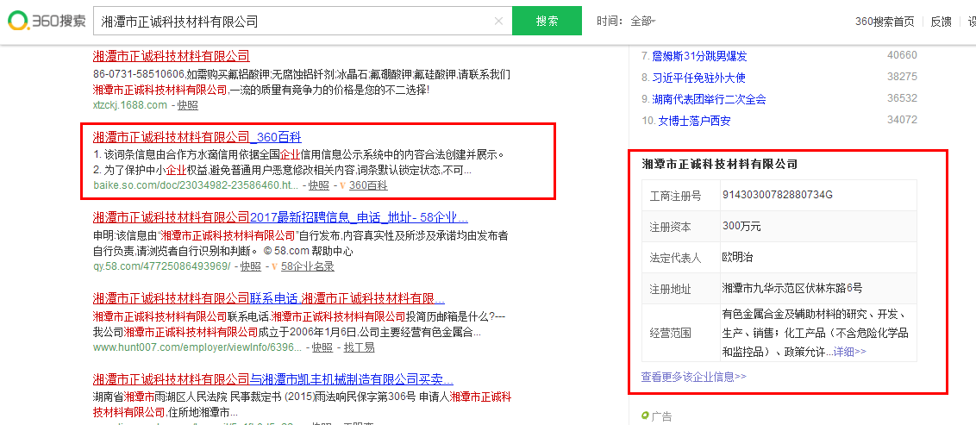Open qy.58.com result URL
The image size is (976, 425).
coord(161,266)
